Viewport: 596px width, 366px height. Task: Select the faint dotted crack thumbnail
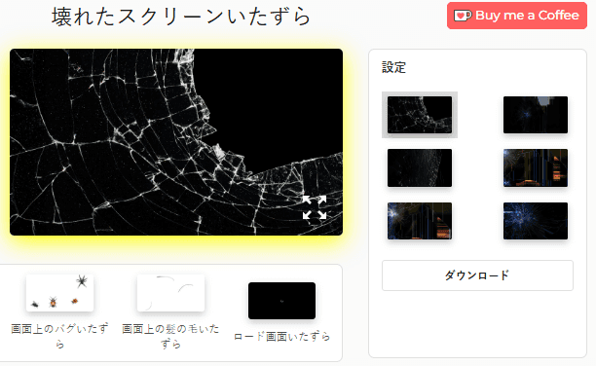(x=420, y=167)
